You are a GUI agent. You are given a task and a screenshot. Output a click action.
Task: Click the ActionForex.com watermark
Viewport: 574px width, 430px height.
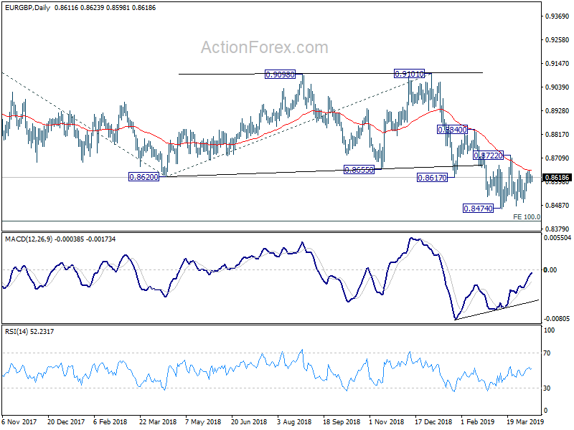pyautogui.click(x=265, y=47)
